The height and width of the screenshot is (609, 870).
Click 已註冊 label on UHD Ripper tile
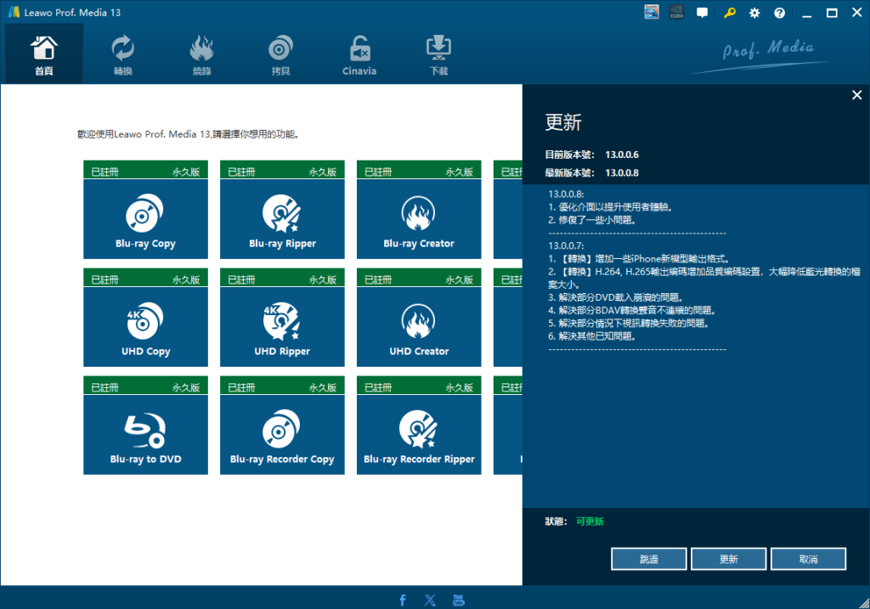[241, 279]
